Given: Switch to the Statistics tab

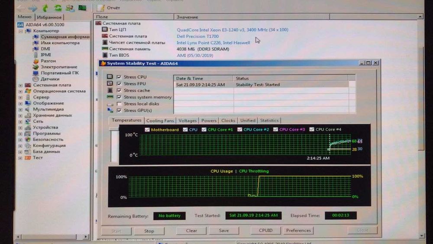Looking at the screenshot, I should click(x=269, y=120).
